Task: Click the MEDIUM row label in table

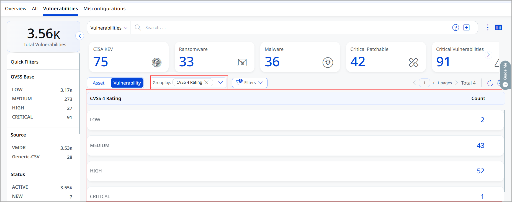Action: coord(99,145)
